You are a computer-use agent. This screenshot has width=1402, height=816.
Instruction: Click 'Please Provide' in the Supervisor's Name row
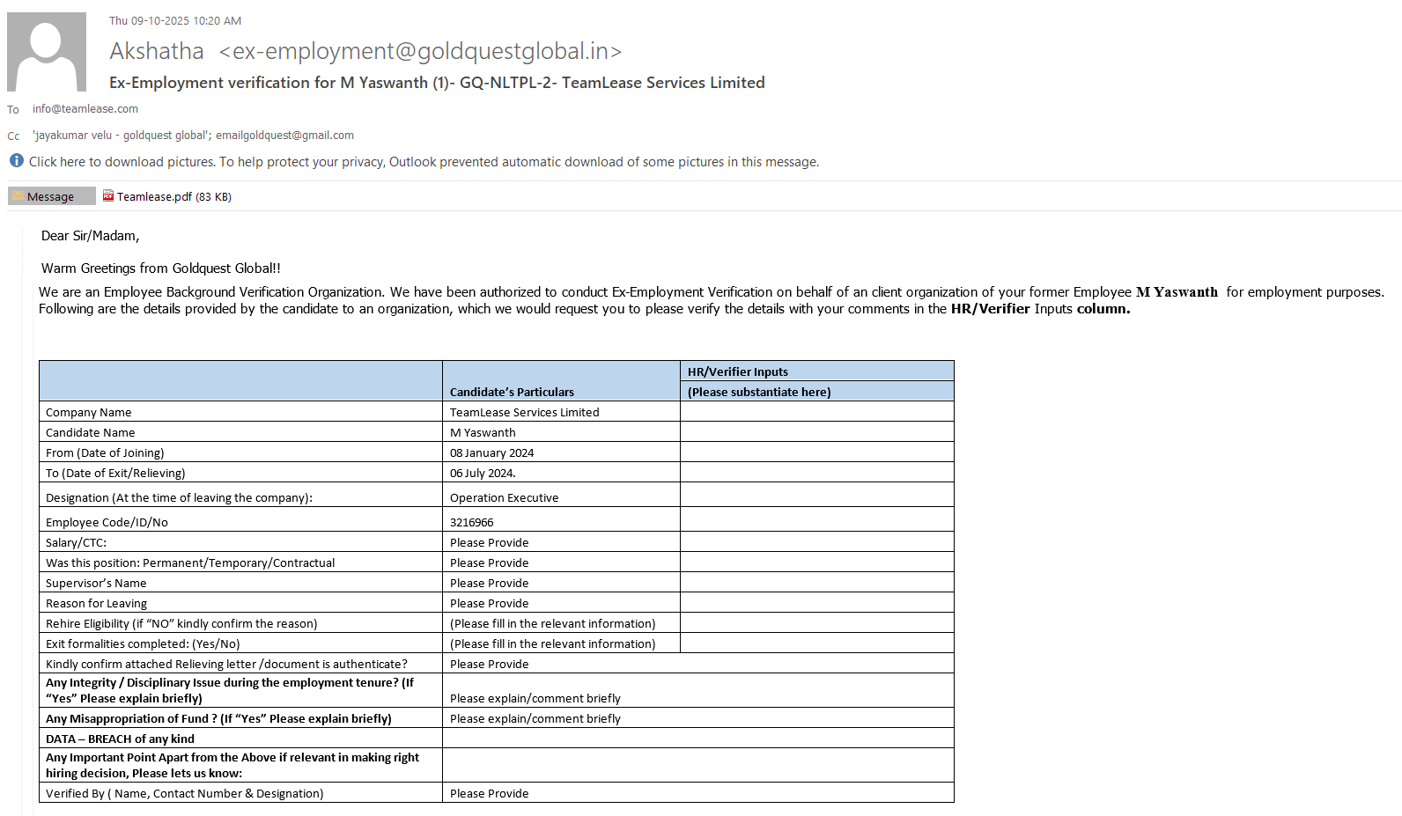pyautogui.click(x=490, y=583)
